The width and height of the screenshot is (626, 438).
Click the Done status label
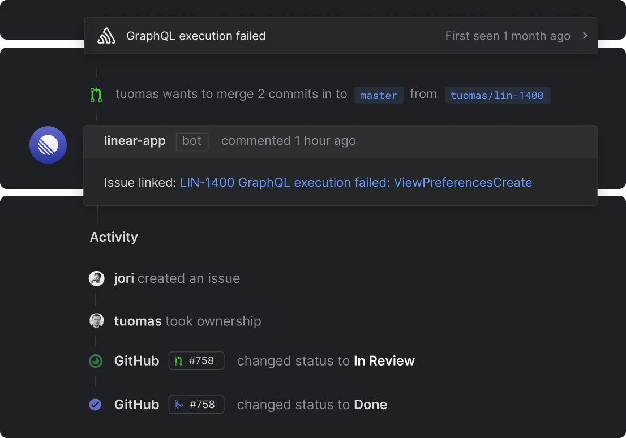click(x=371, y=405)
